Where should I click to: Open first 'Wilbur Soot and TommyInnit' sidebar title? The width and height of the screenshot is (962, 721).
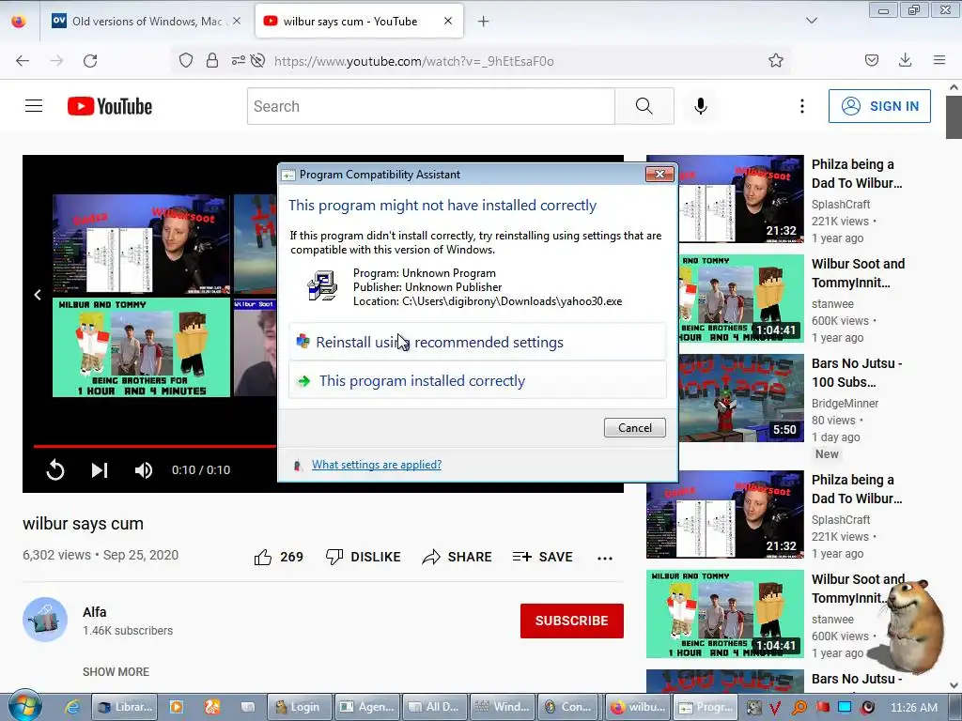(x=858, y=273)
